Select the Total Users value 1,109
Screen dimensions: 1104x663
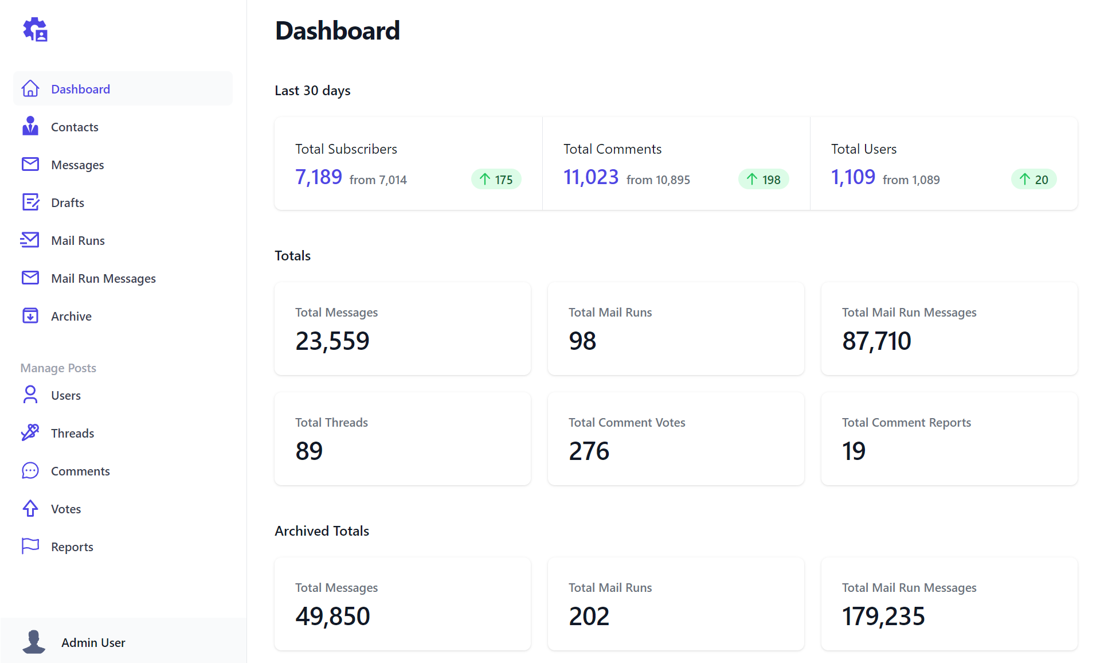point(854,177)
